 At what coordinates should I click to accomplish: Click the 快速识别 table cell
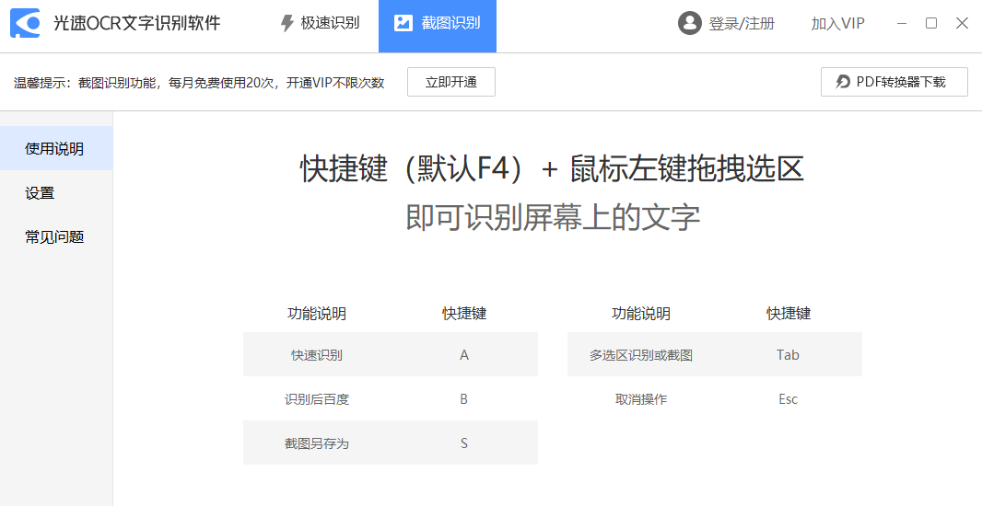317,354
